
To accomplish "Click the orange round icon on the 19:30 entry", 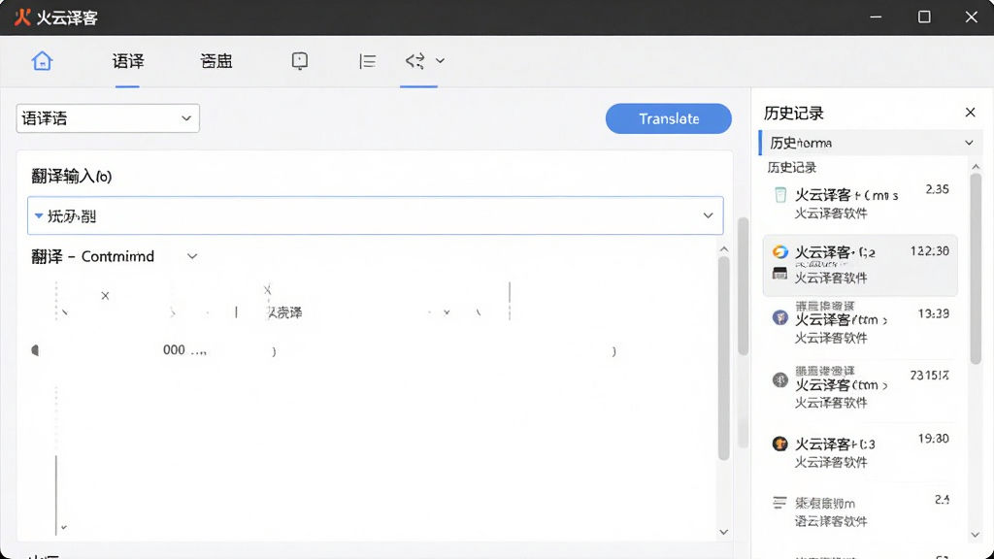I will coord(780,444).
